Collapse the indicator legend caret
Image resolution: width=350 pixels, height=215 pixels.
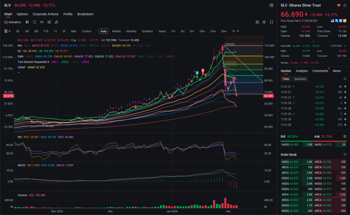tap(19, 73)
